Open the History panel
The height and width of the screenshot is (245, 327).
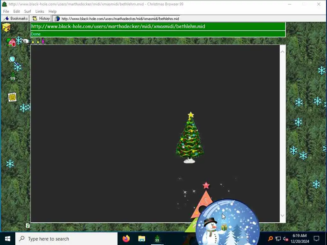coord(41,19)
